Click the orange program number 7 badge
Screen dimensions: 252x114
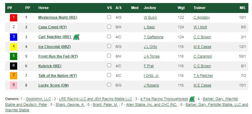click(14, 76)
